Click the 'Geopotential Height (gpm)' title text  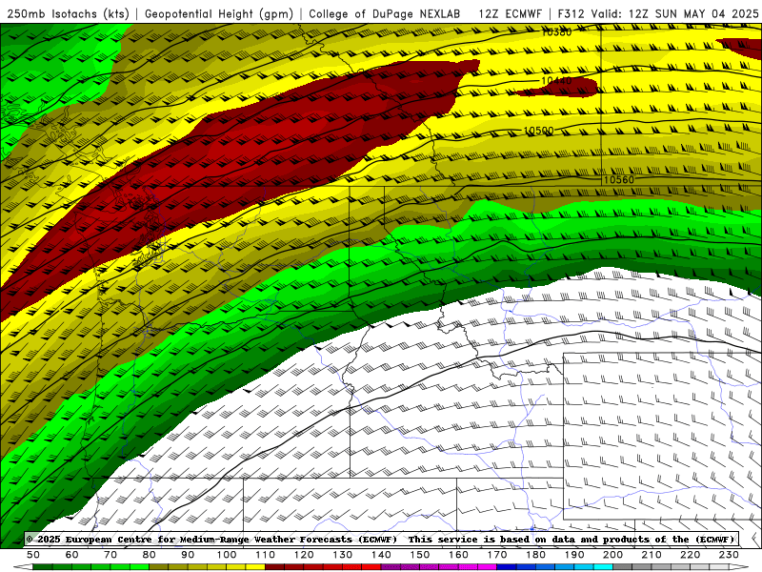[x=219, y=13]
